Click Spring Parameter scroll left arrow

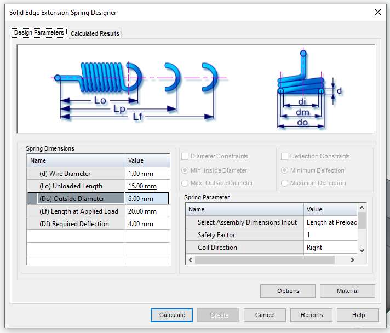pyautogui.click(x=190, y=260)
